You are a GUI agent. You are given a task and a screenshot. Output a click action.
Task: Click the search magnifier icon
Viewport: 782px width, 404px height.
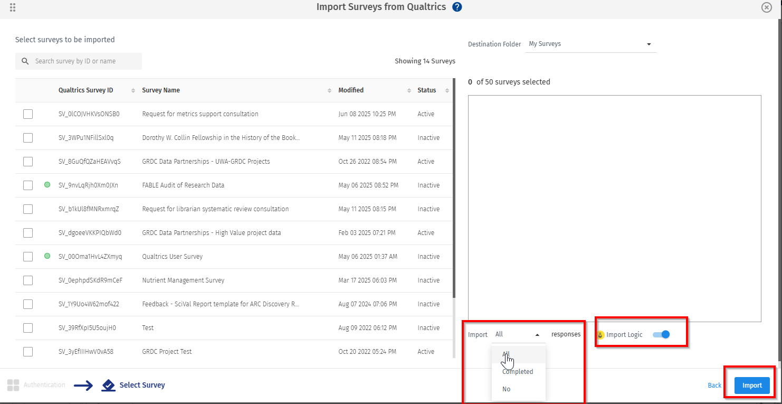(x=25, y=61)
